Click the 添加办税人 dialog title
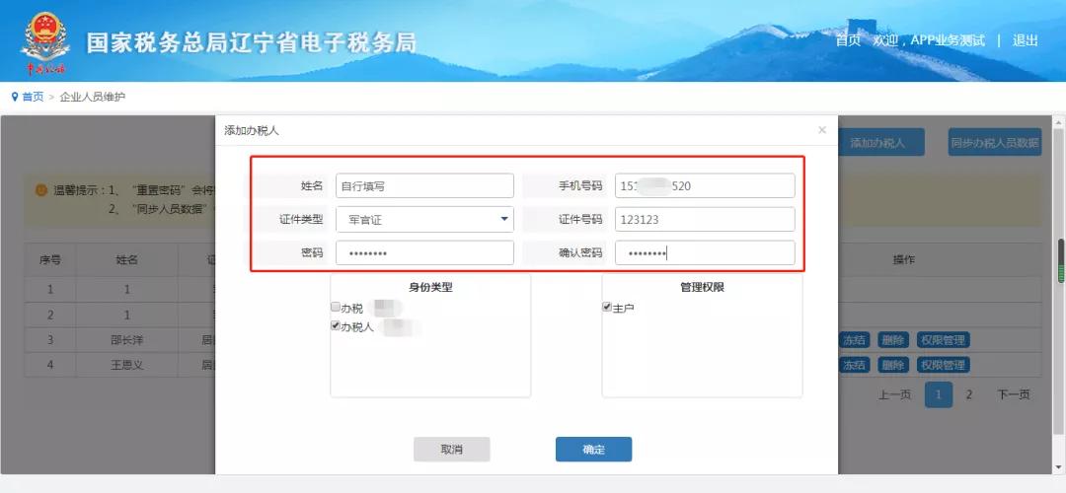The width and height of the screenshot is (1066, 493). [252, 130]
